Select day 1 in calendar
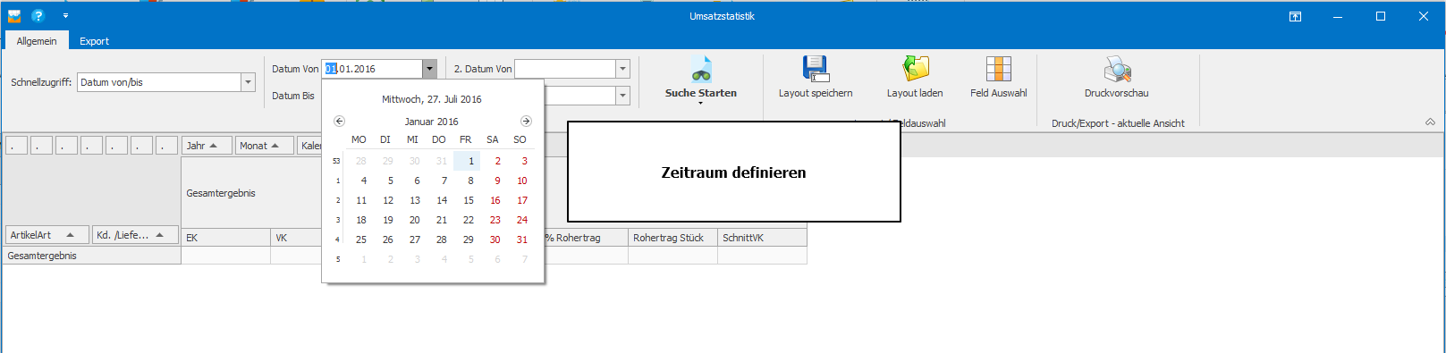Screen dimensions: 1446x353 click(x=468, y=161)
